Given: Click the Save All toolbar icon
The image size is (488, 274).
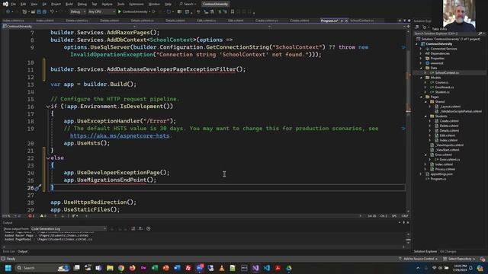Looking at the screenshot, I should pos(44,12).
